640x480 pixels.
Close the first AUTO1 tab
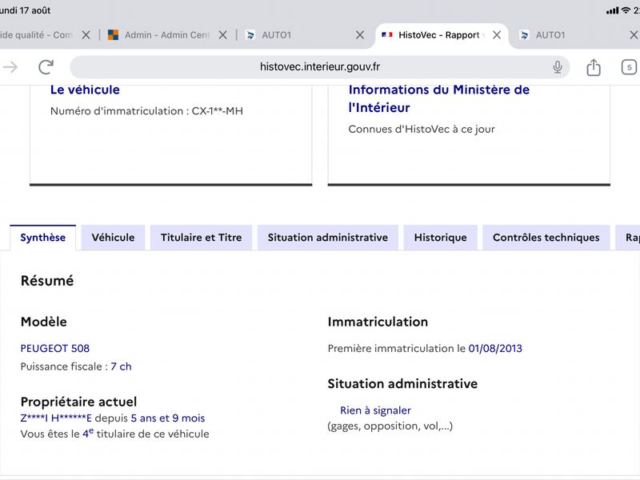tap(359, 35)
